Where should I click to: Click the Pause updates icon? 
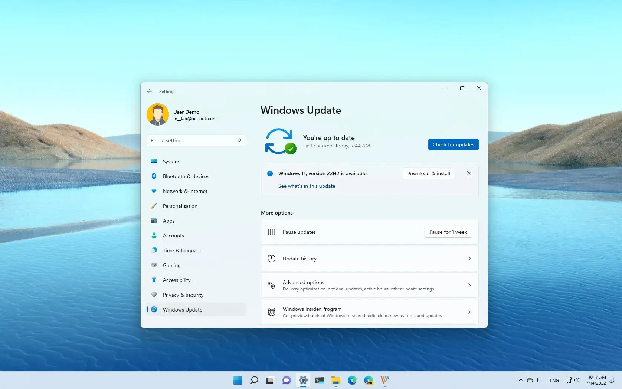[272, 232]
